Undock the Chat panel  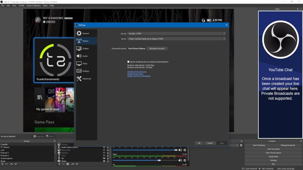(298, 9)
